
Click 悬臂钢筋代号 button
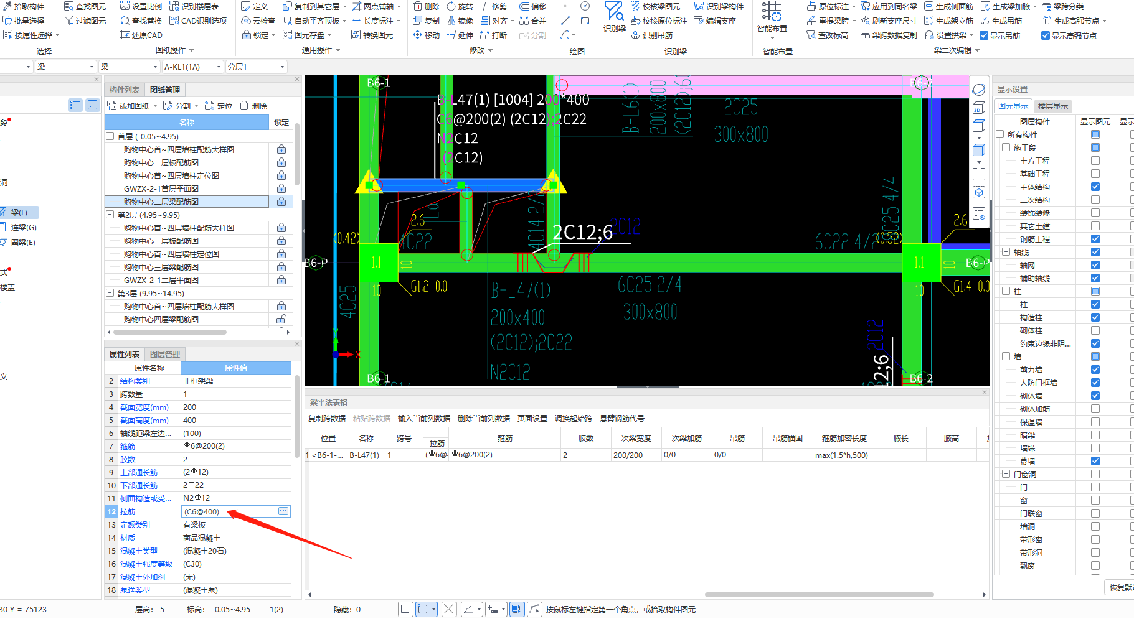pyautogui.click(x=622, y=419)
